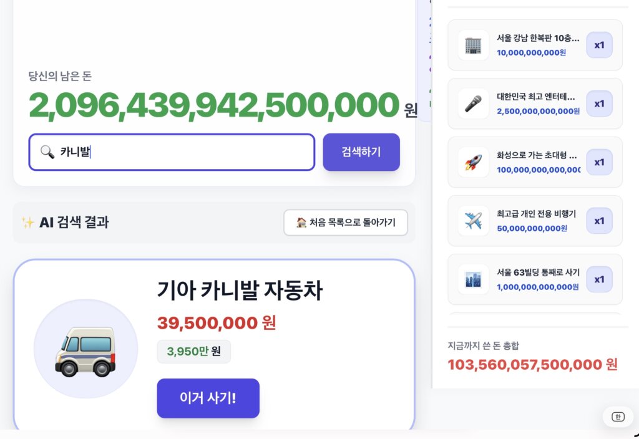The height and width of the screenshot is (439, 639).
Task: Click the search field containing 카니발
Action: point(172,152)
